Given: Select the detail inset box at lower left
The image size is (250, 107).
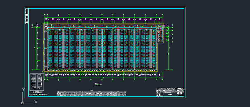Looking at the screenshot, I should pyautogui.click(x=37, y=82).
